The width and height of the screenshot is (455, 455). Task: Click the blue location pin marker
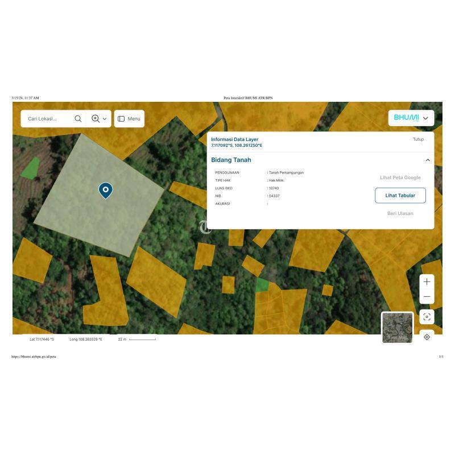click(106, 191)
